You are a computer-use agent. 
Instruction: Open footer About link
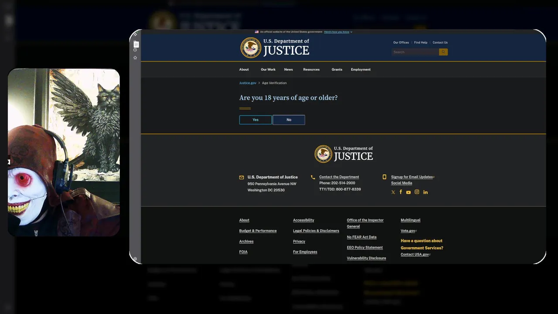(x=244, y=220)
